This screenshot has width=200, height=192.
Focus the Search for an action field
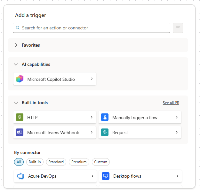click(92, 28)
